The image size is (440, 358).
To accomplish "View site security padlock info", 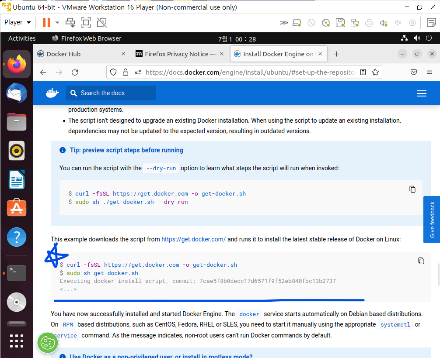I will pos(126,72).
